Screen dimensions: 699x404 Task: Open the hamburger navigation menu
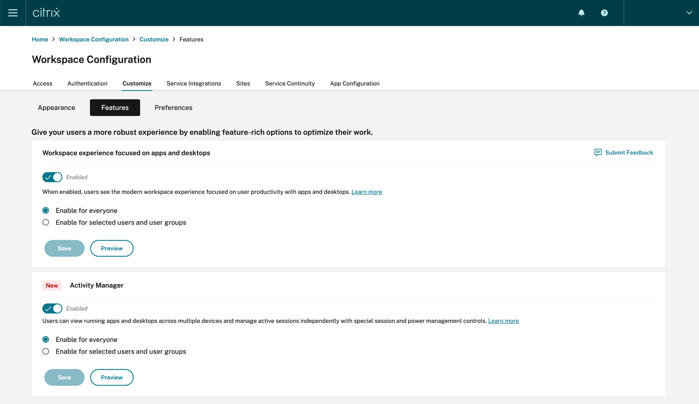click(x=13, y=13)
